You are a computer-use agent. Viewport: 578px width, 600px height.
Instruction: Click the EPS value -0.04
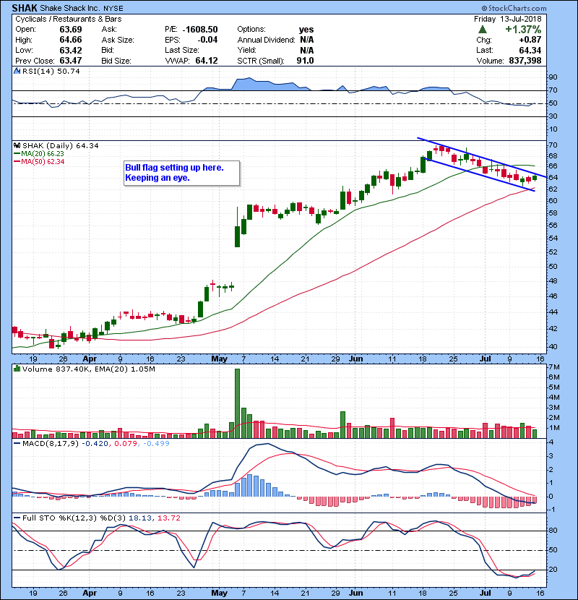(x=207, y=40)
